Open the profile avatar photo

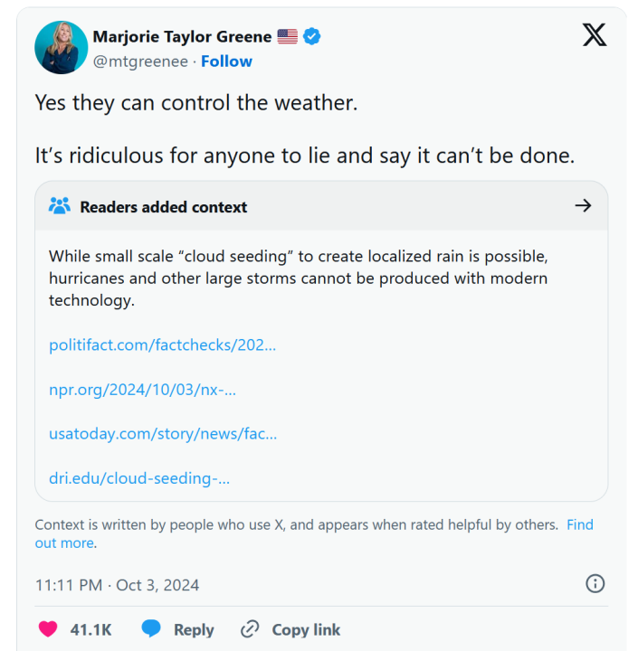(x=62, y=48)
